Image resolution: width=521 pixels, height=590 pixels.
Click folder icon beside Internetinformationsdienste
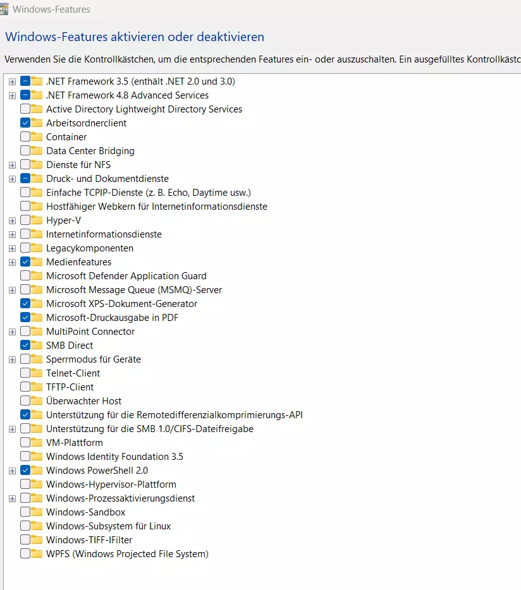point(37,234)
